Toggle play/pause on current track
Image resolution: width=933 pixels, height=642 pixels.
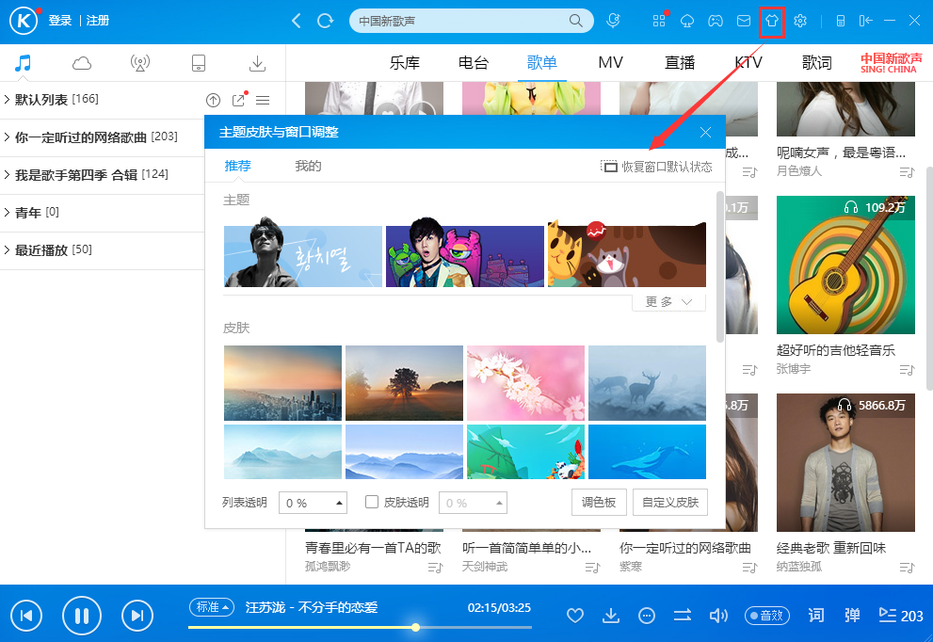click(x=82, y=616)
